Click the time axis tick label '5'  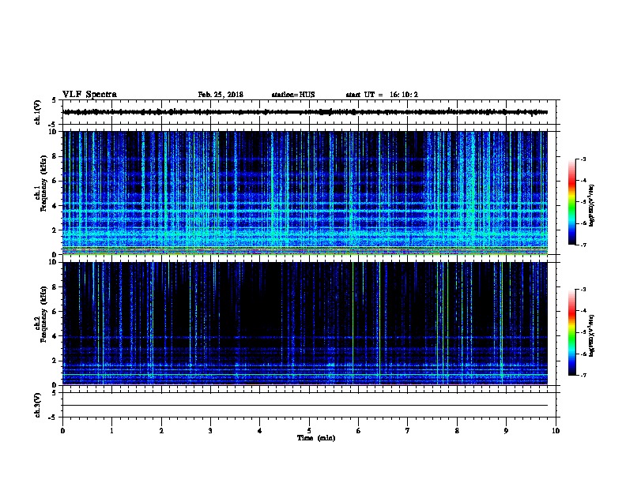[x=309, y=431]
